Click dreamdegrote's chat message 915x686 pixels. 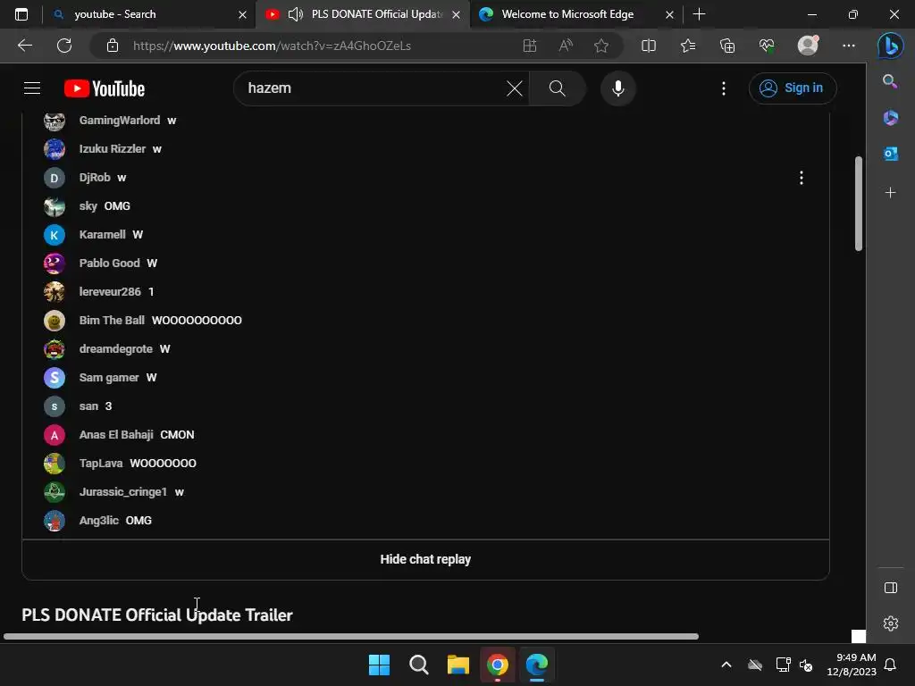[165, 349]
